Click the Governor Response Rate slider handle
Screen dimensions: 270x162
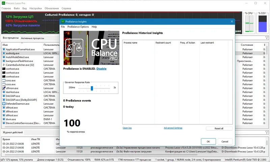pos(92,88)
